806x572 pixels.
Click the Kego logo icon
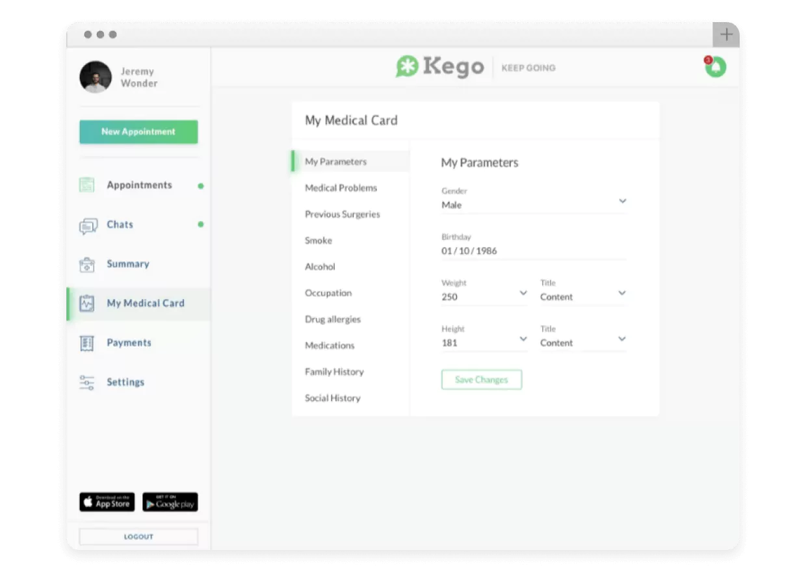pyautogui.click(x=407, y=67)
